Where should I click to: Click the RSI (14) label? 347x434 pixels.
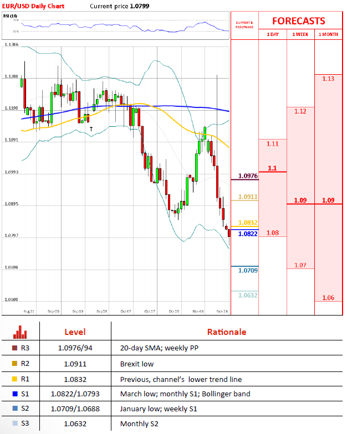point(10,15)
